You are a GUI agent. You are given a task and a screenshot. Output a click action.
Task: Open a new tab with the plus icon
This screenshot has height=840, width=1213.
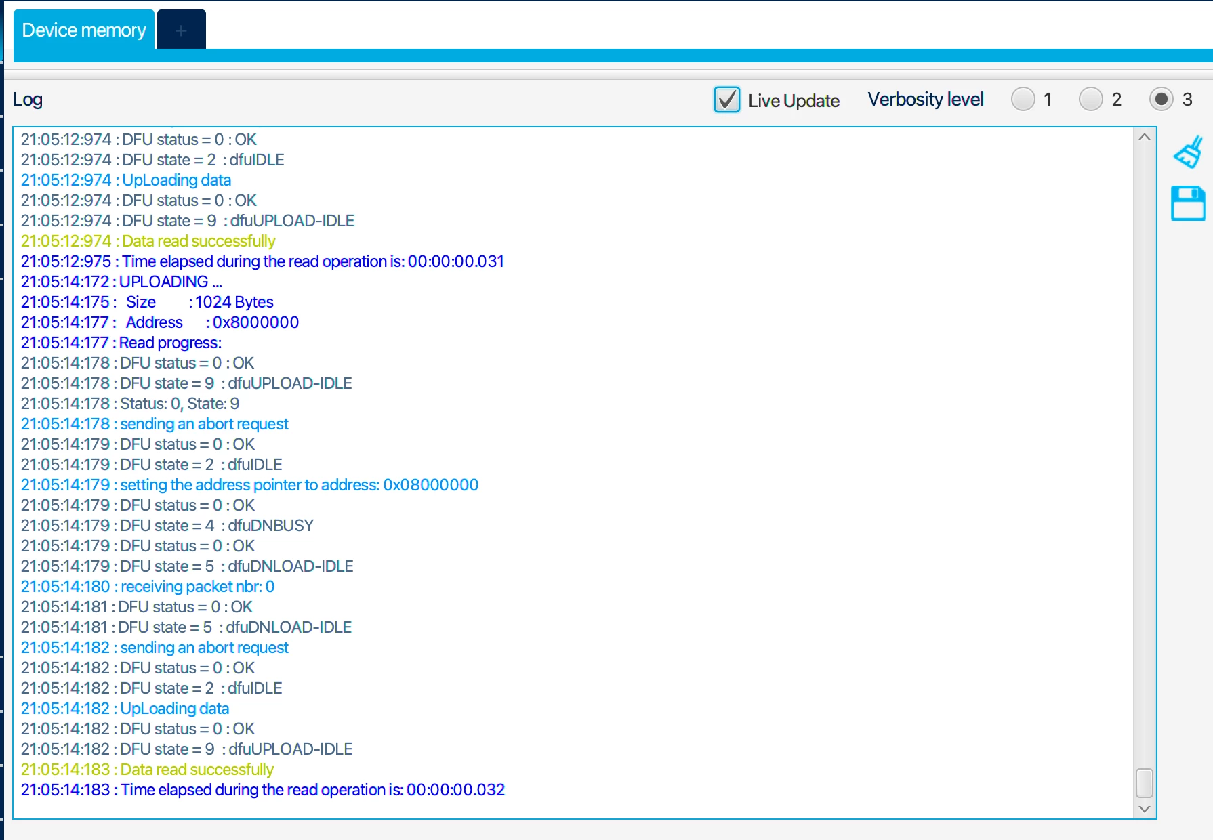coord(181,30)
